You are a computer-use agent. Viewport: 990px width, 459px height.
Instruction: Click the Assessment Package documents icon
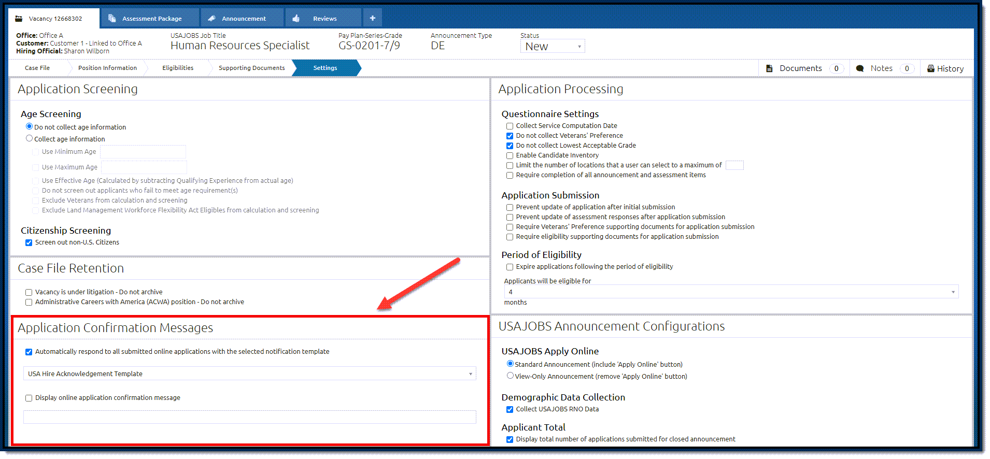tap(111, 18)
